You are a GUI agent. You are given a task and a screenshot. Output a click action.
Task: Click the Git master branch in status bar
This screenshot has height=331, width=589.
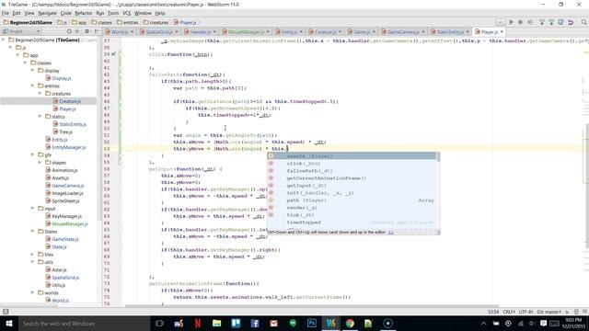[549, 312]
